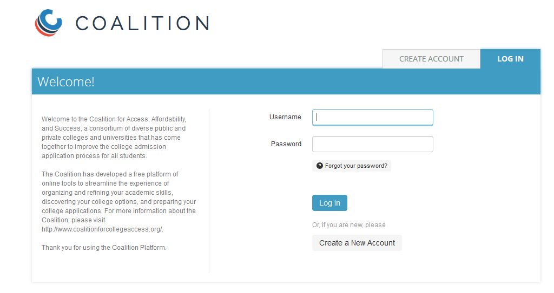Viewport: 554px width, 293px height.
Task: Click the vertical divider beside the login form
Action: [x=209, y=190]
